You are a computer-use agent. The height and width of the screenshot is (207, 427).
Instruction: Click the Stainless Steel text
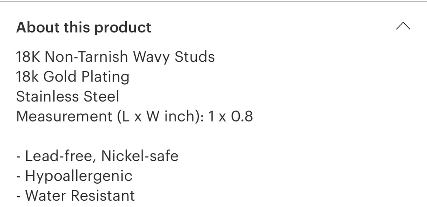click(68, 97)
